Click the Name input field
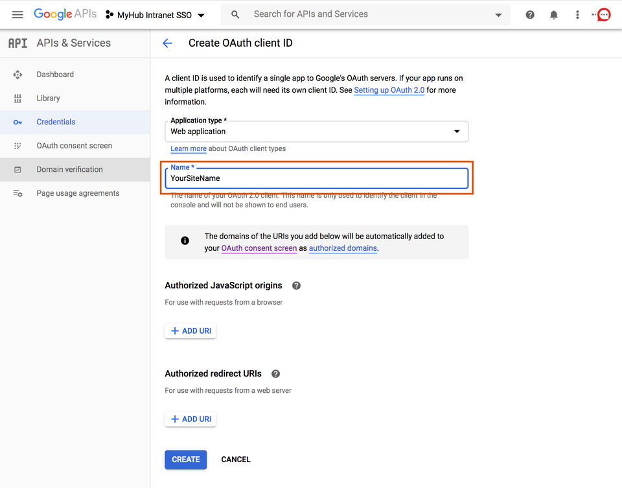Image resolution: width=622 pixels, height=488 pixels. [316, 178]
